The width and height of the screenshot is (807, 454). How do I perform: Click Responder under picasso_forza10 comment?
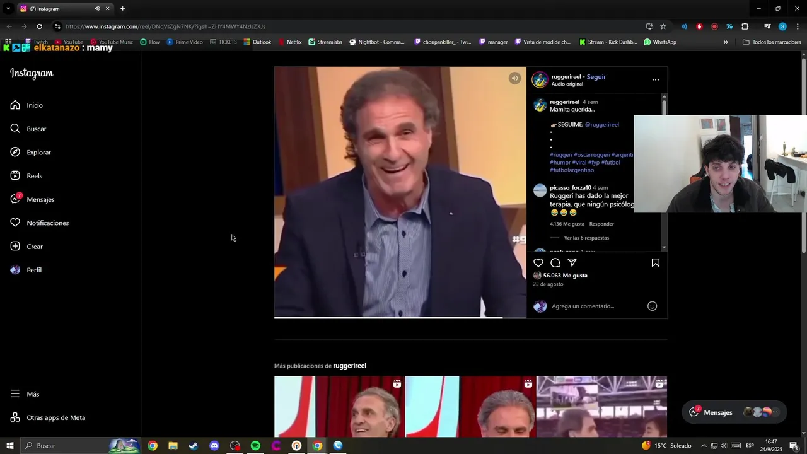[601, 224]
